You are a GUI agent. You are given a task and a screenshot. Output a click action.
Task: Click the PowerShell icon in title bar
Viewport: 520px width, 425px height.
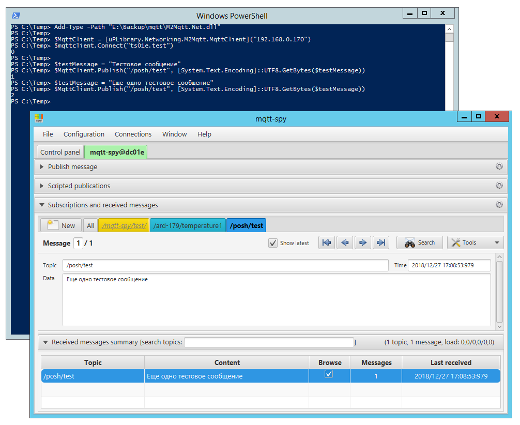click(15, 16)
